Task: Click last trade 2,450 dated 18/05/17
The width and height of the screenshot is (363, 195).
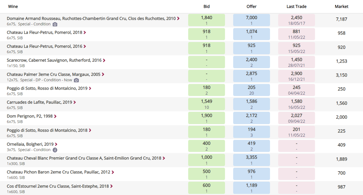Action: click(296, 20)
